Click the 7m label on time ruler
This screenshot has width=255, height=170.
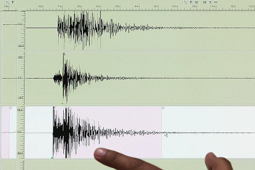60,6
